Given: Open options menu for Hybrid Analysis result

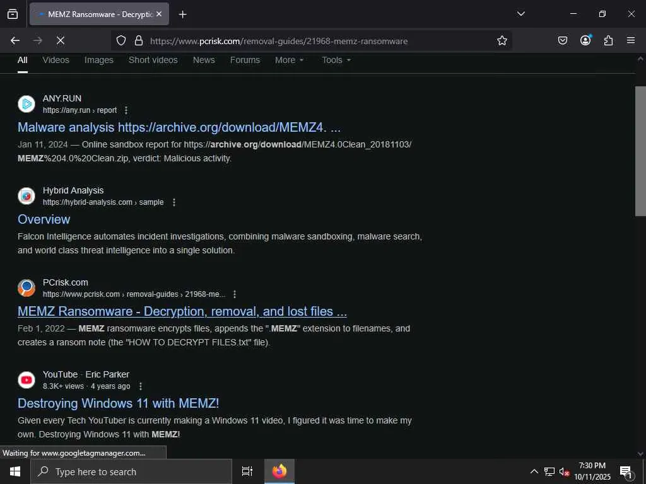Looking at the screenshot, I should point(174,202).
